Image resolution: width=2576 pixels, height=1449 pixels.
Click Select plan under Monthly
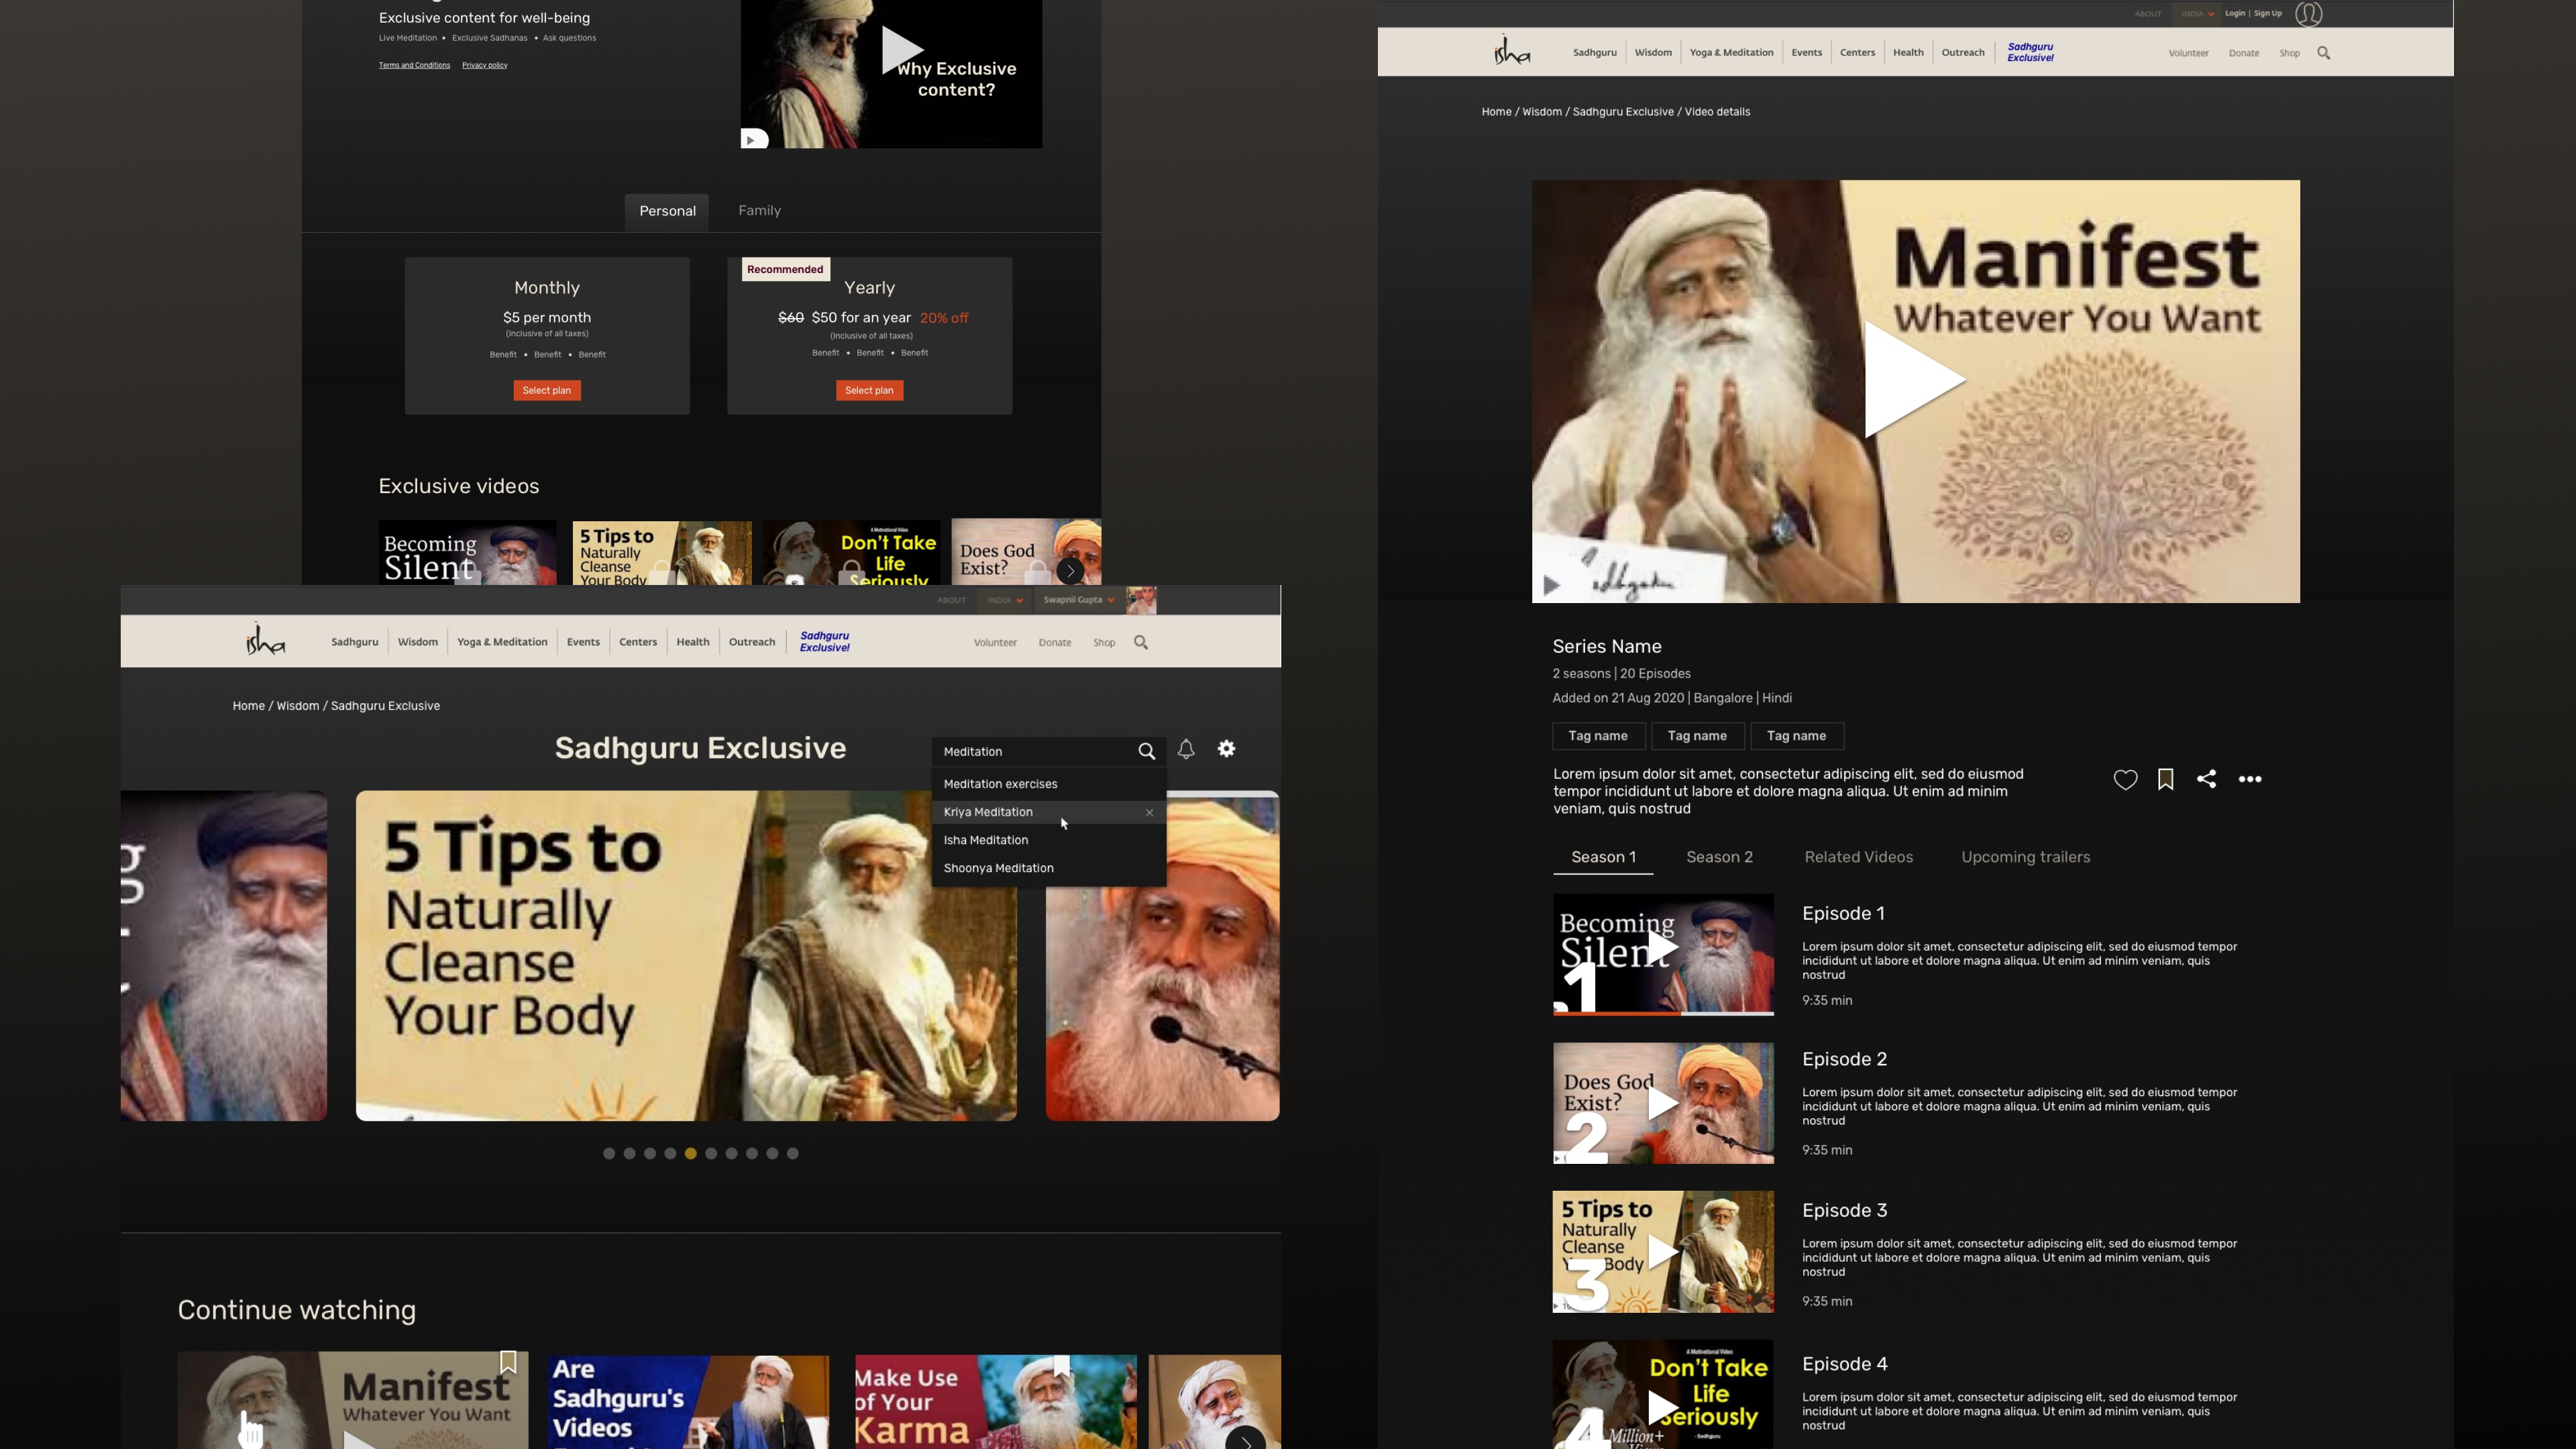(x=547, y=391)
